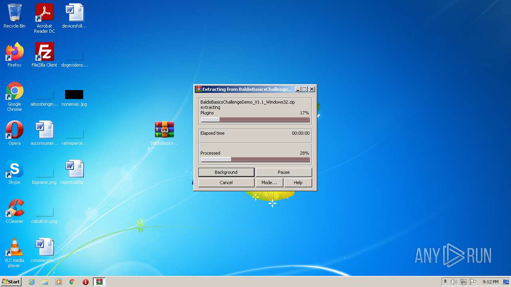Open Action Center flag icon
This screenshot has width=511, height=287.
tap(473, 282)
